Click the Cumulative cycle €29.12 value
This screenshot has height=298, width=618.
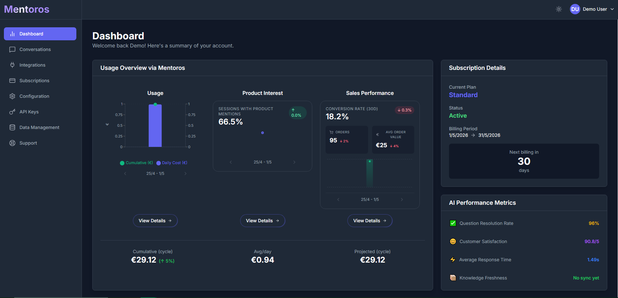tap(144, 260)
